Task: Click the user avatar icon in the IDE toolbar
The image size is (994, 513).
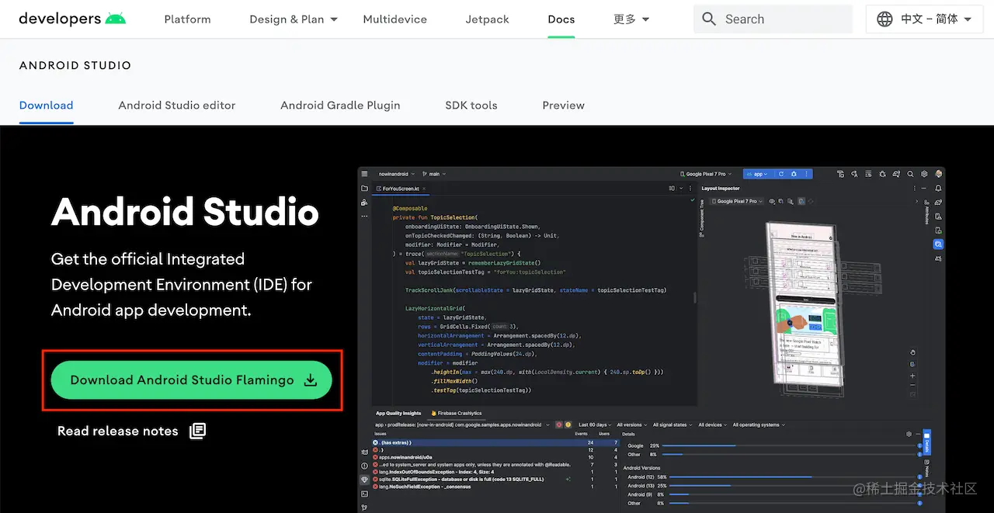Action: click(939, 175)
